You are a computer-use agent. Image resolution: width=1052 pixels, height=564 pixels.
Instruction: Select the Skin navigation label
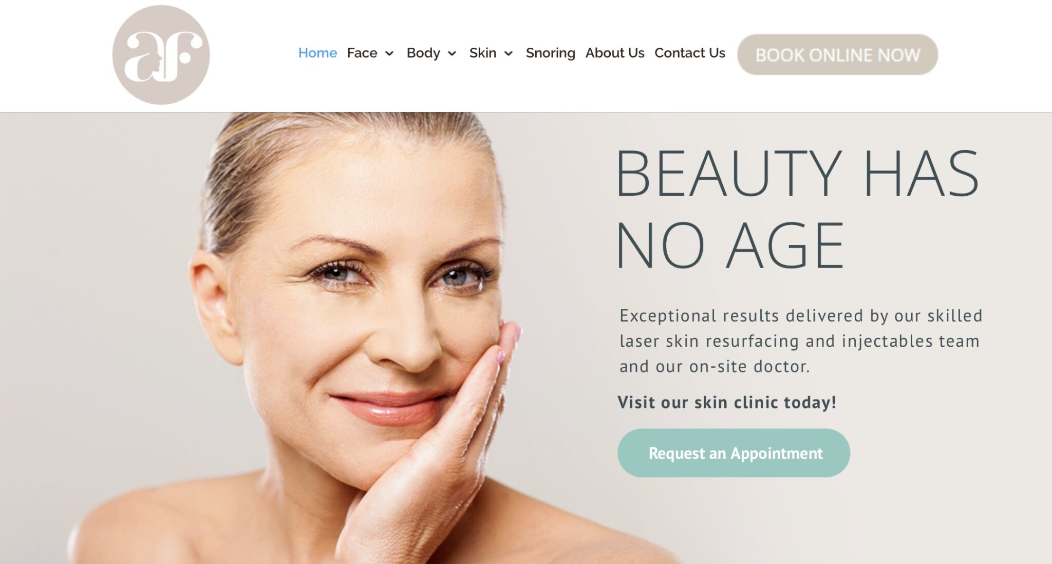pyautogui.click(x=483, y=53)
